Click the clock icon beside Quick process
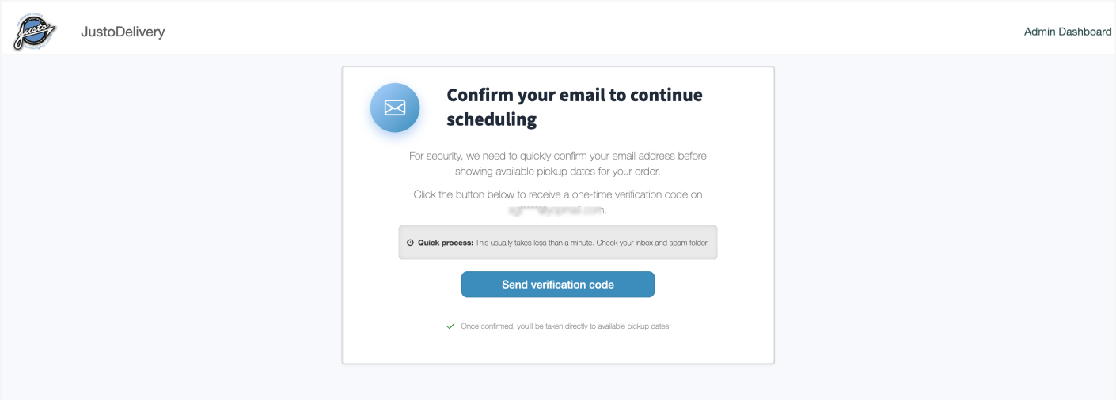 click(410, 243)
